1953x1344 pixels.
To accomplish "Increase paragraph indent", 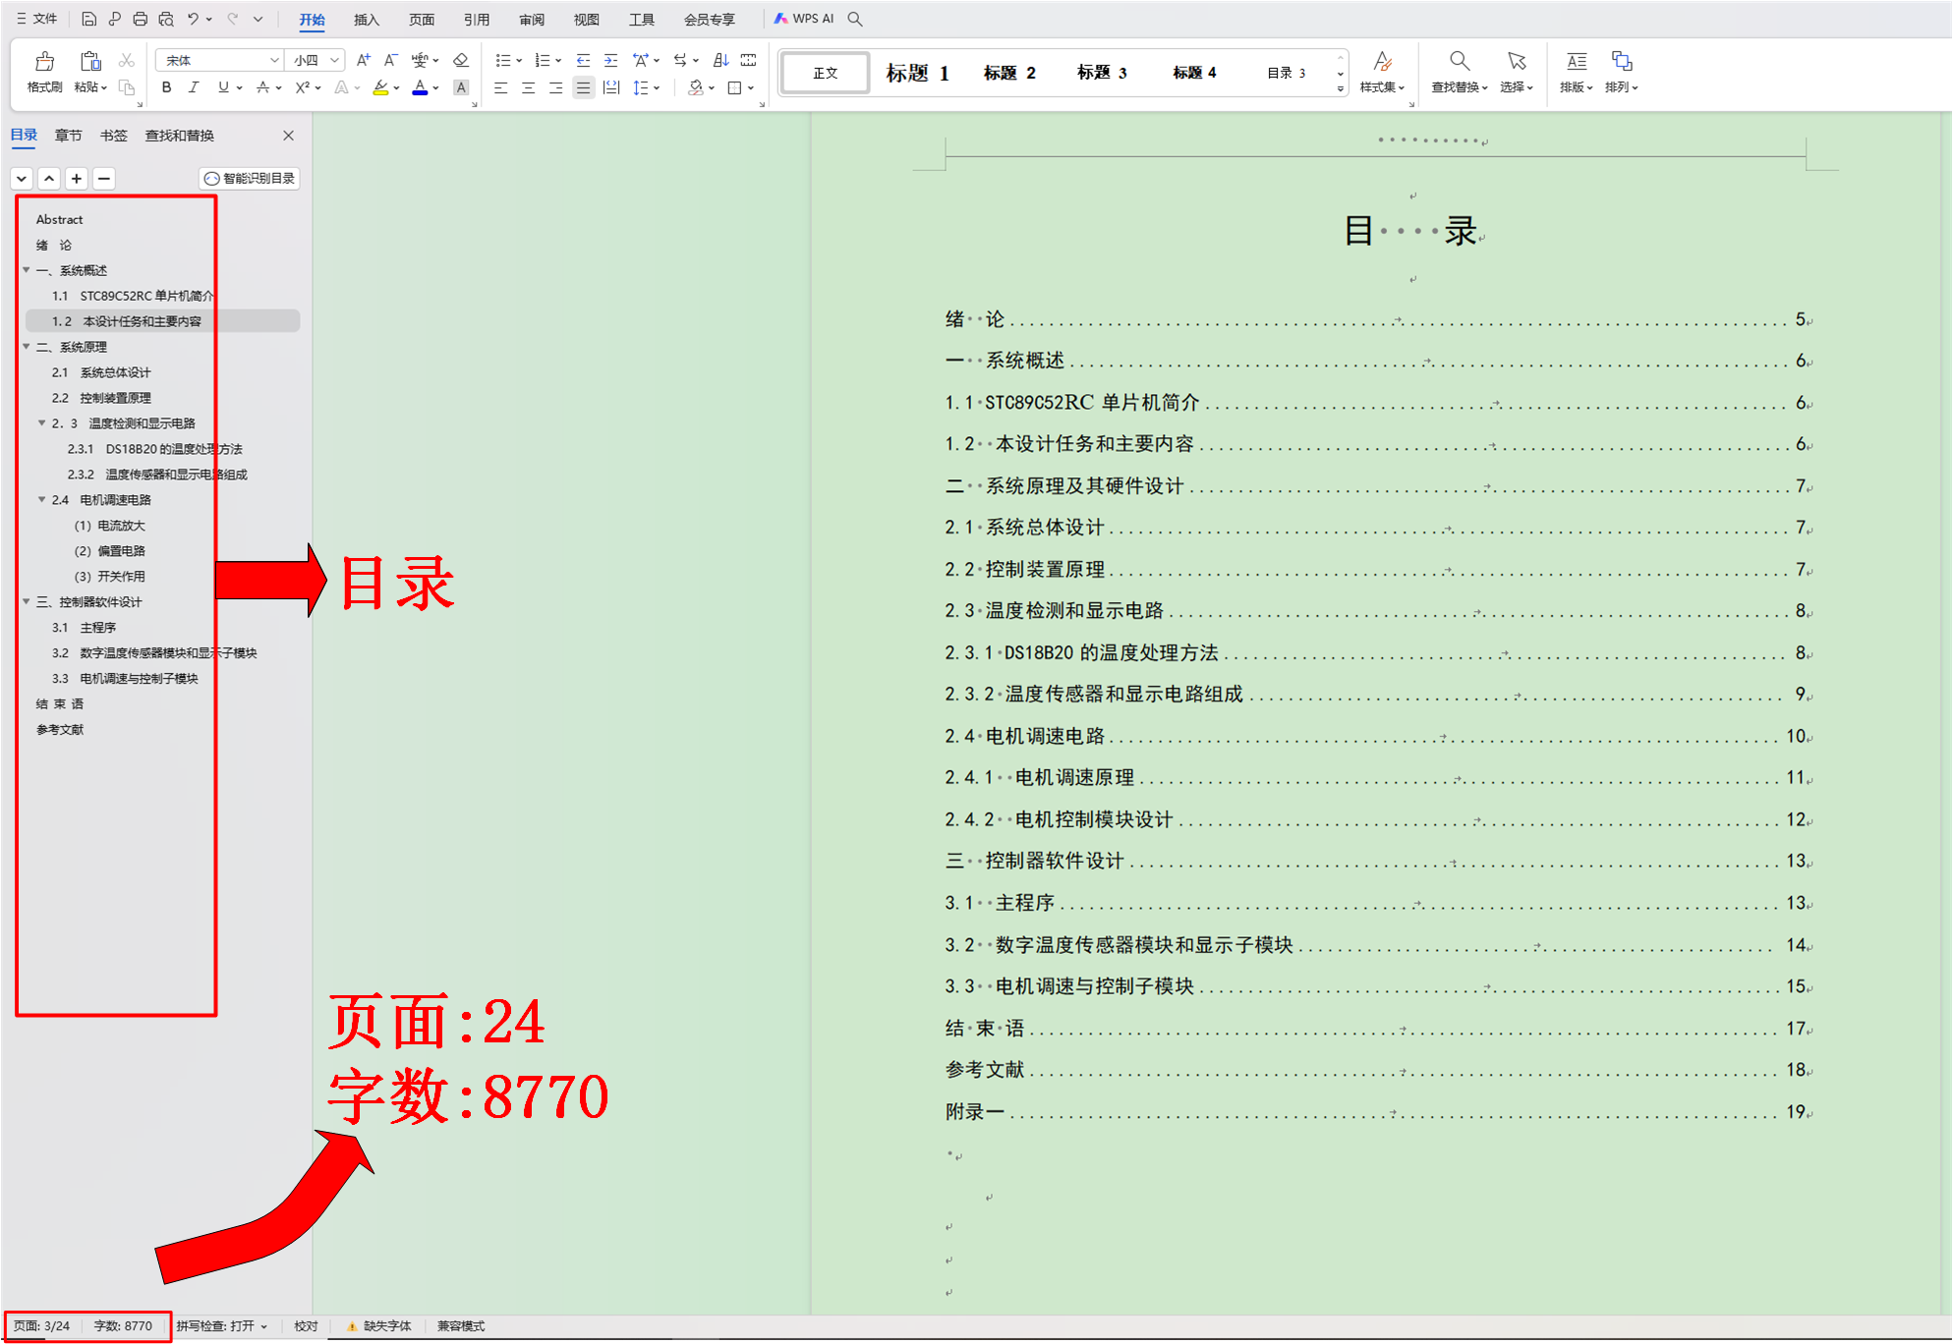I will coord(610,60).
